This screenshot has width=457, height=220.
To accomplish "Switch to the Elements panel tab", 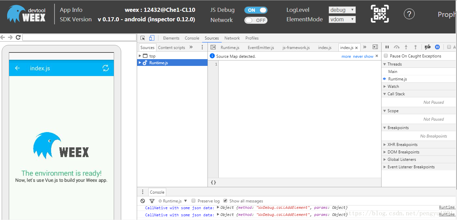I will [x=171, y=38].
